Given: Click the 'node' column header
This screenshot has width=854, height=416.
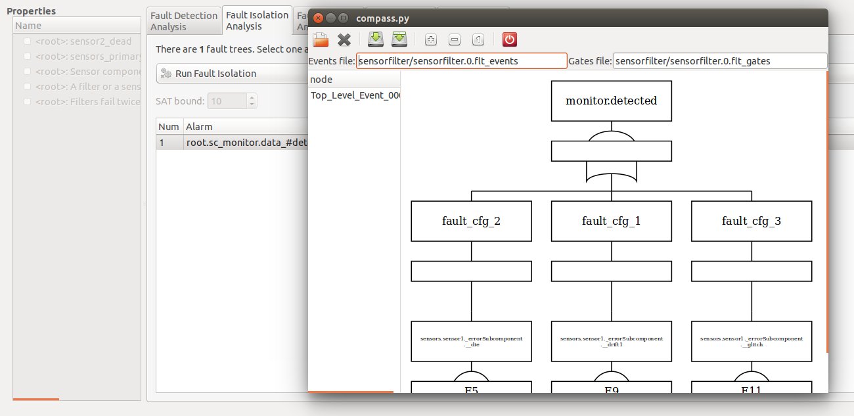Looking at the screenshot, I should [x=354, y=80].
